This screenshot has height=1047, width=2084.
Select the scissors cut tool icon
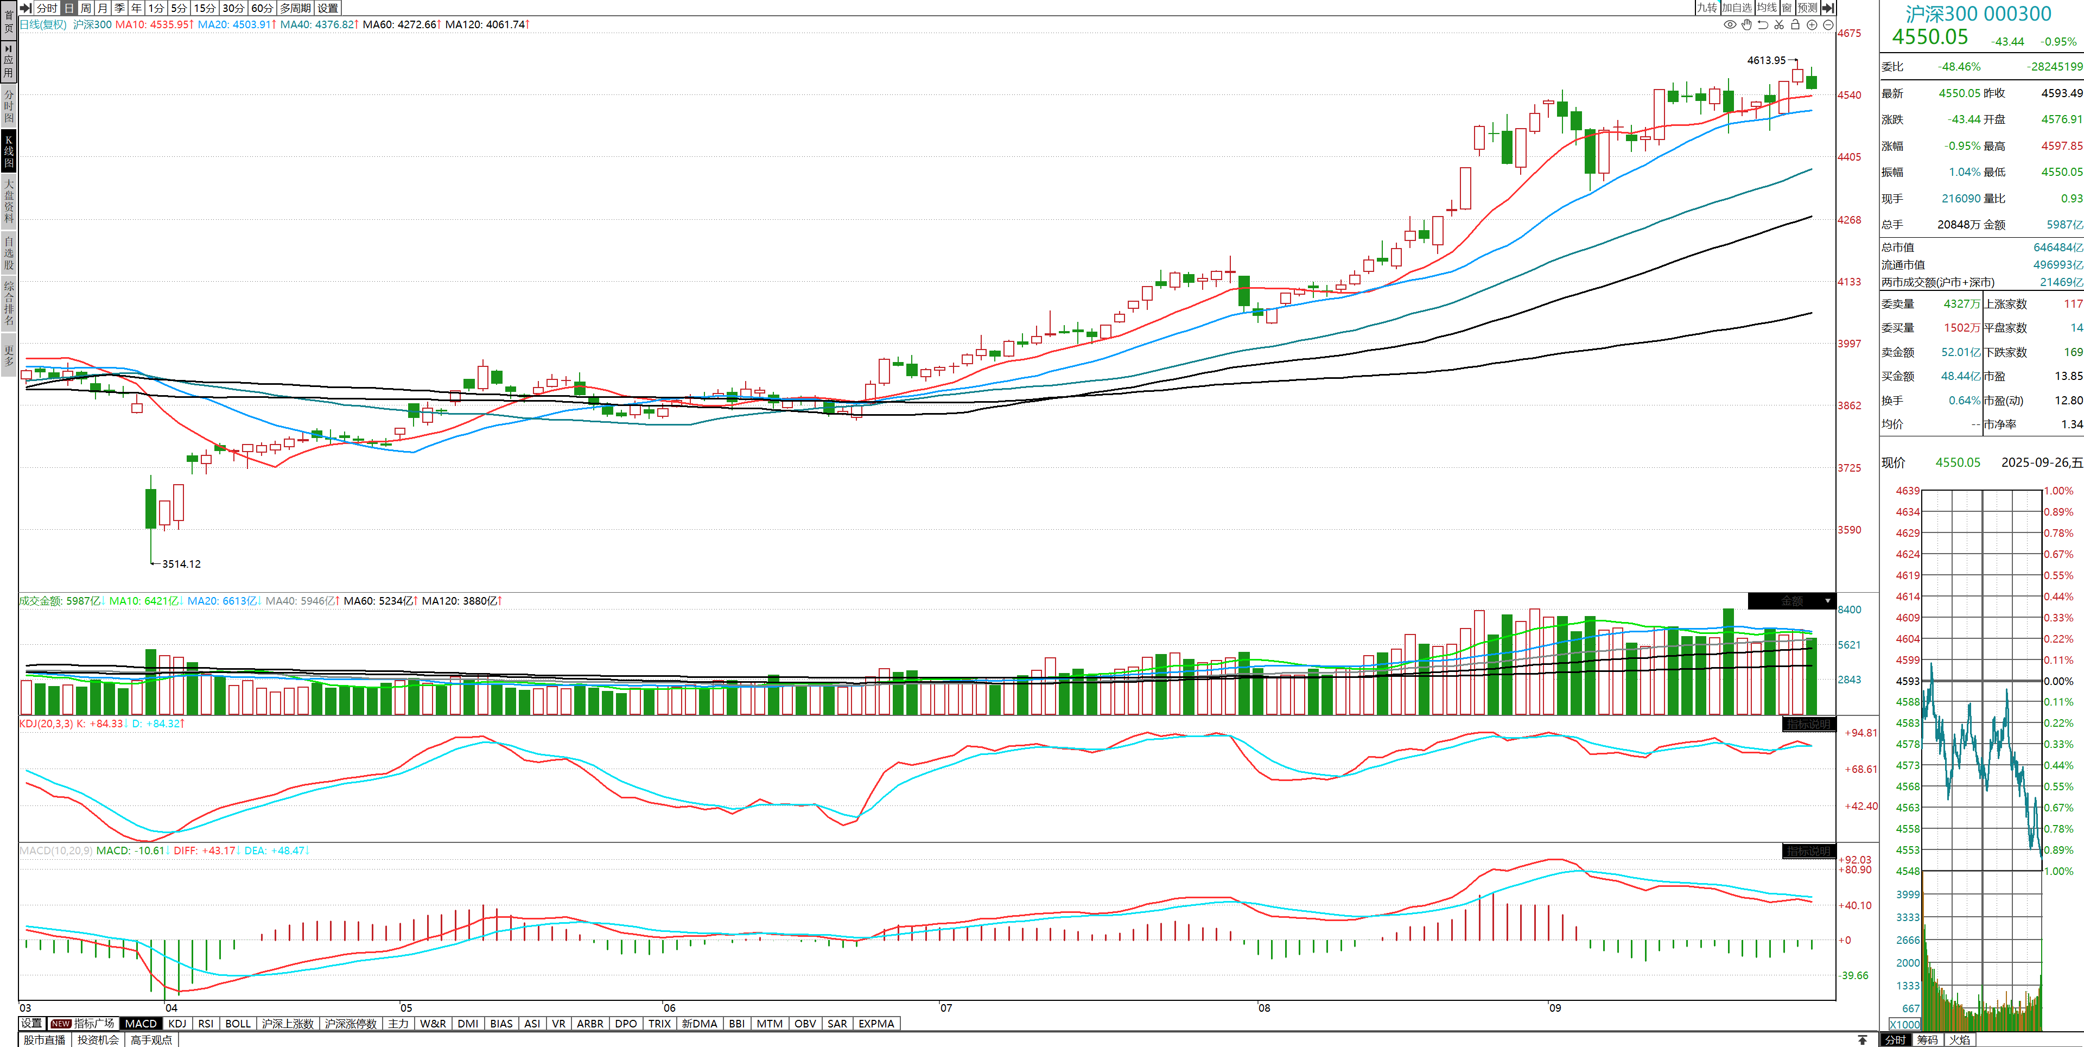coord(1779,24)
